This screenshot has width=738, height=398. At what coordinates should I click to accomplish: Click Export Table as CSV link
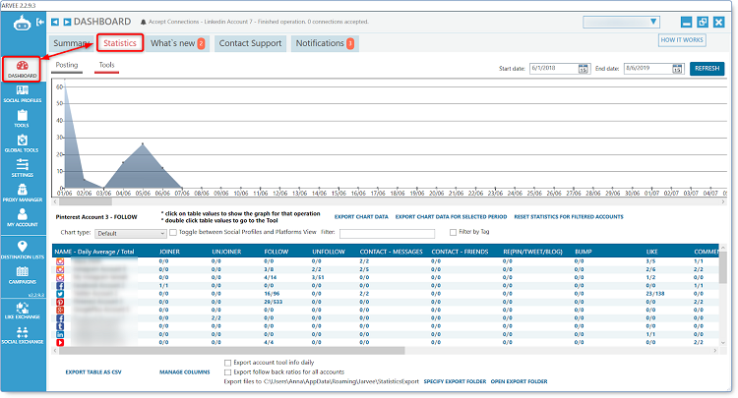point(92,373)
